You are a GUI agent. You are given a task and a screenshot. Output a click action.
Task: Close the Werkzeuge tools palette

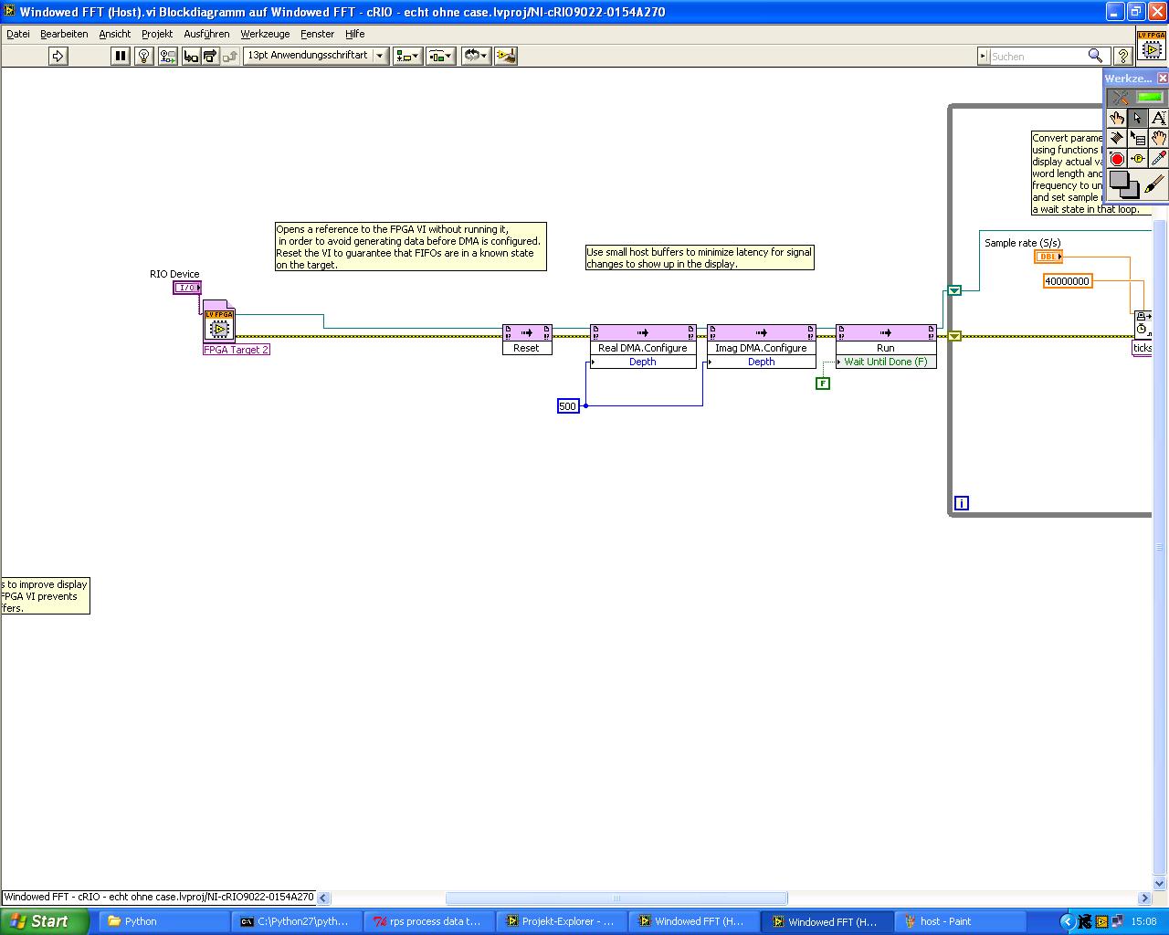[x=1163, y=79]
